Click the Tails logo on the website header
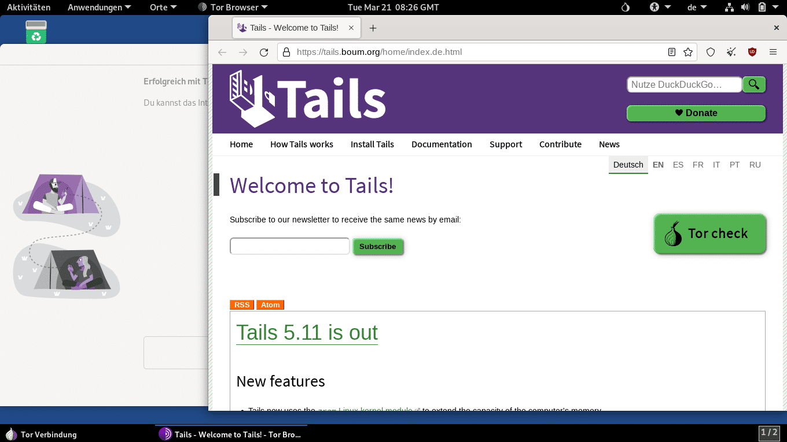The width and height of the screenshot is (787, 442). (x=307, y=99)
